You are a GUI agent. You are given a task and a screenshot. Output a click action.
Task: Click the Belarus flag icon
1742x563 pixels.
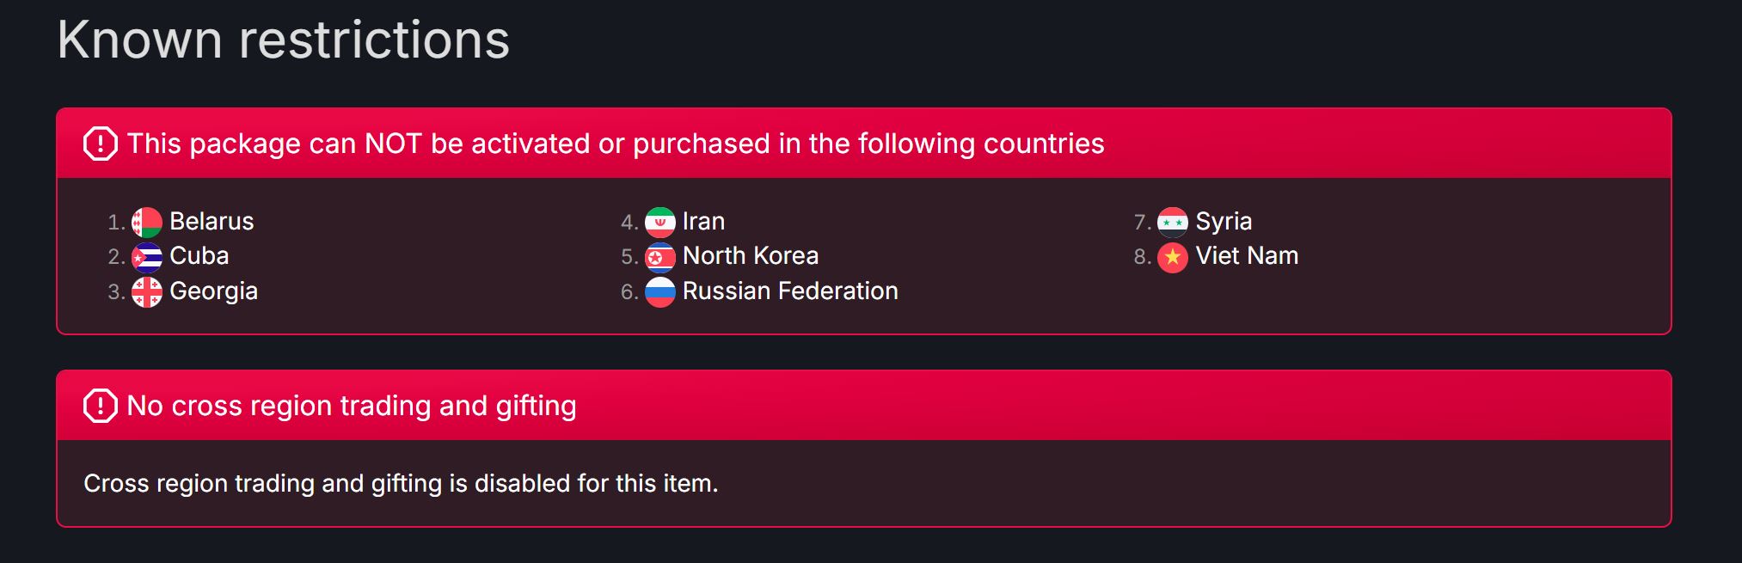click(146, 223)
